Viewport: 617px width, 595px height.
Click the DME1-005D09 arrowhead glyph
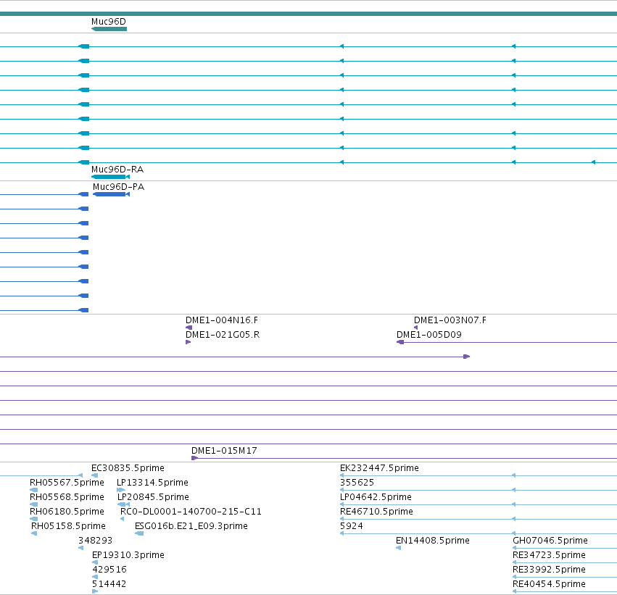(400, 342)
